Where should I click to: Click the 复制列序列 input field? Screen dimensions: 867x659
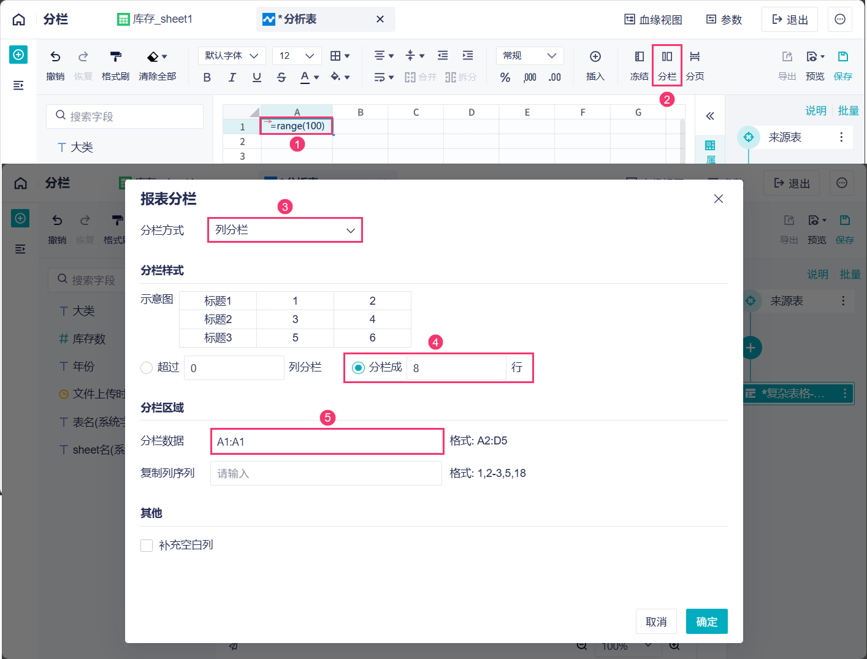[326, 473]
